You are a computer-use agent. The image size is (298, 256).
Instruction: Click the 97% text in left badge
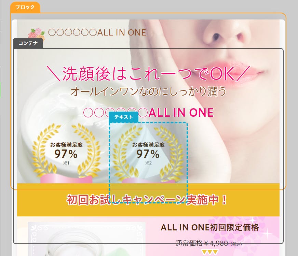tap(66, 154)
